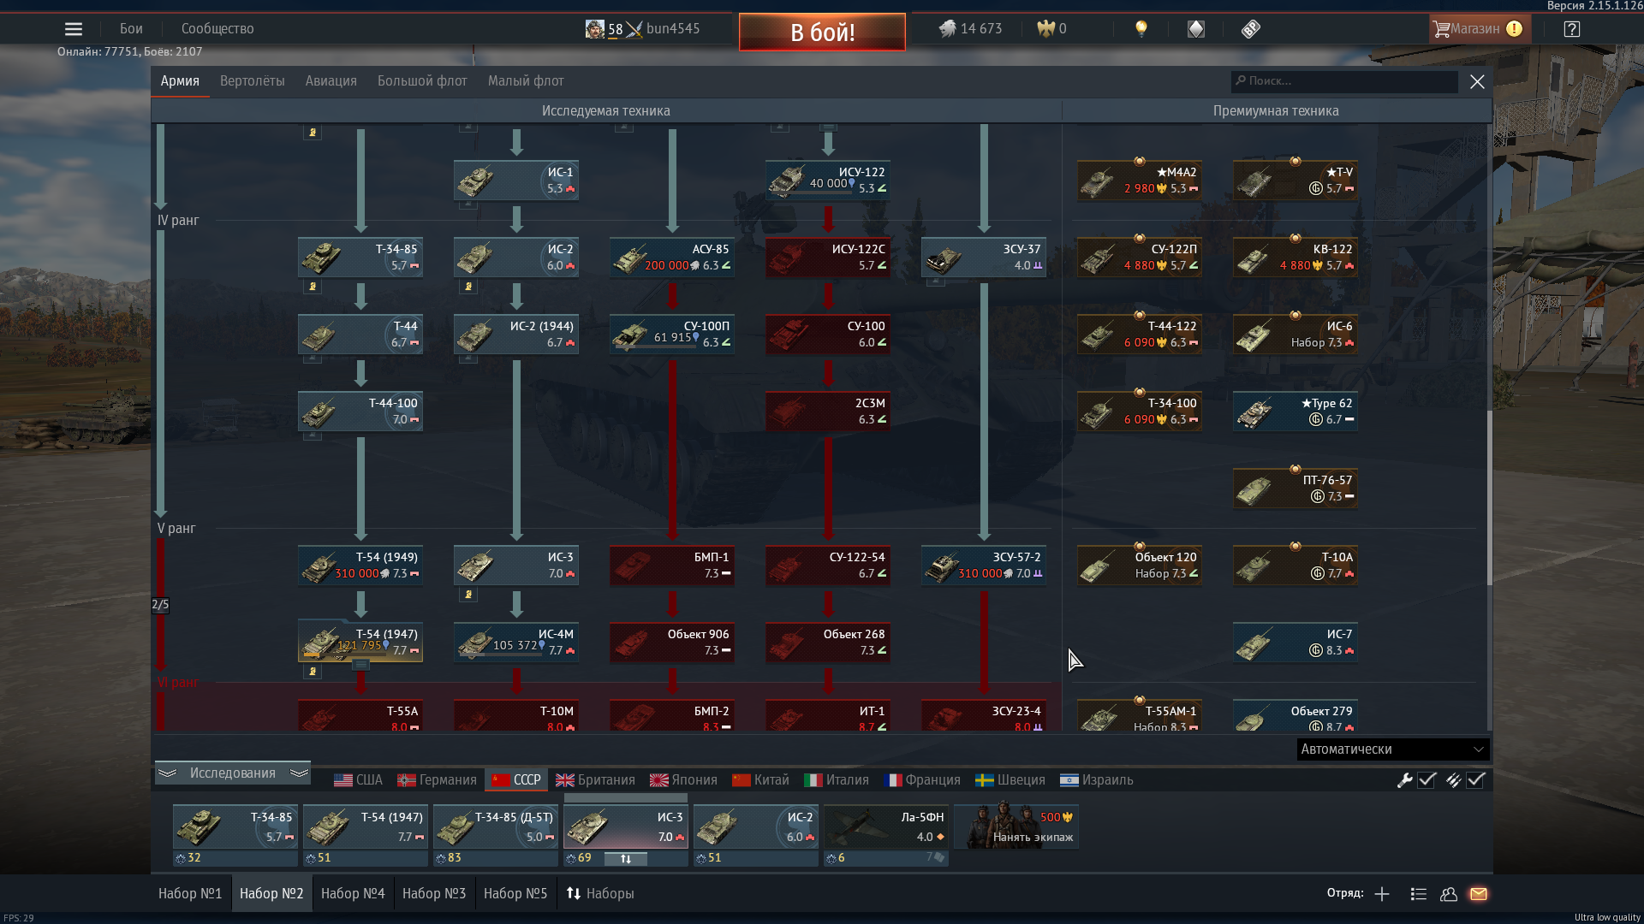Click the golden eagles balance icon

pos(1045,29)
